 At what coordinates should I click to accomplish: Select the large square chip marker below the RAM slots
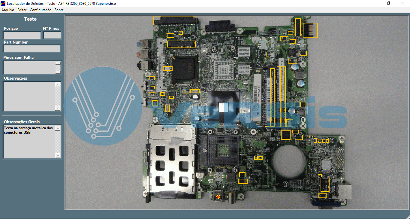(286, 135)
